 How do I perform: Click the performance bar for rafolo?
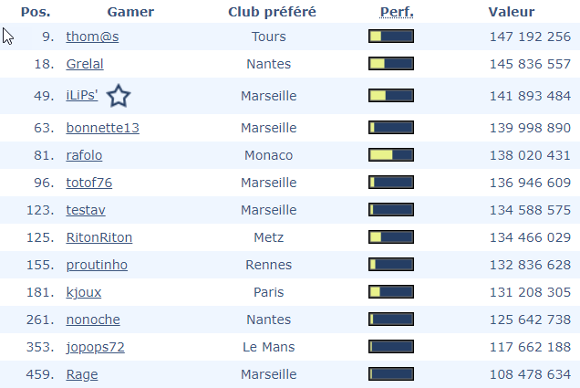391,155
